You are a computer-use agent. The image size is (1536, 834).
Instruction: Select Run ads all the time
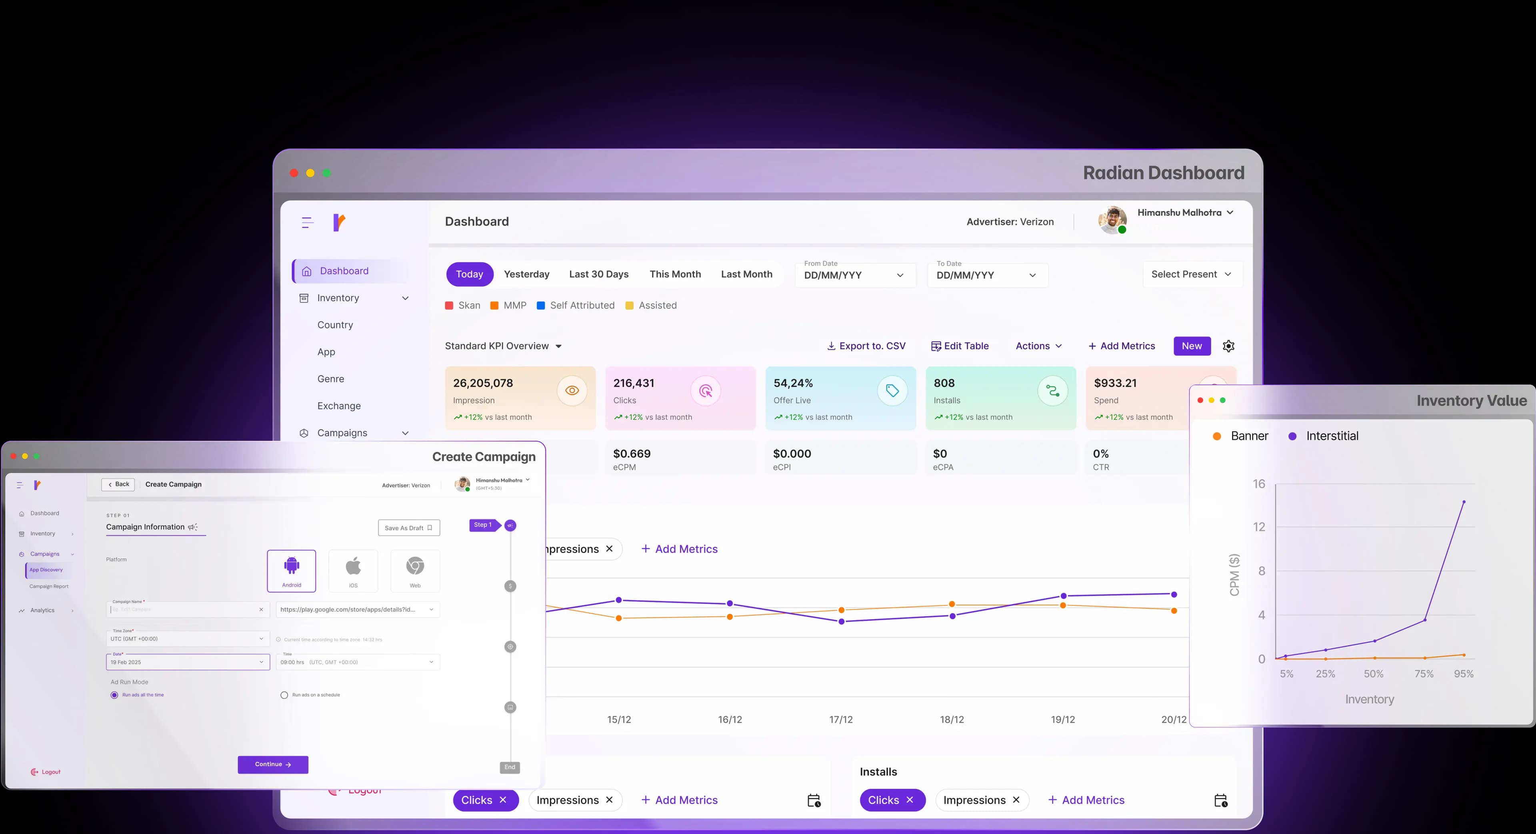tap(114, 695)
